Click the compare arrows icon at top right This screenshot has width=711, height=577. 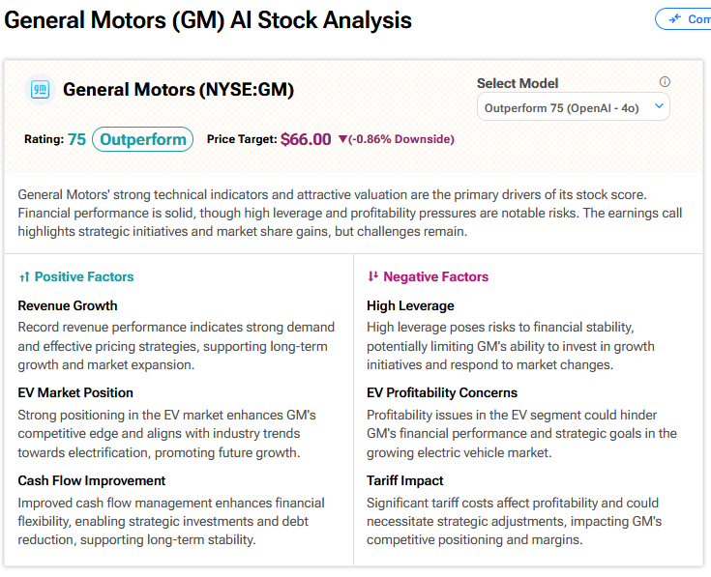click(x=673, y=19)
